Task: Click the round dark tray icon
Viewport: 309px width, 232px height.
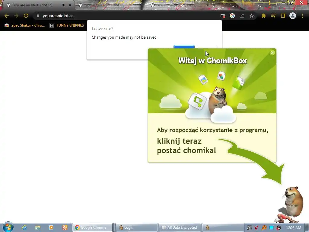Action: coord(279,227)
